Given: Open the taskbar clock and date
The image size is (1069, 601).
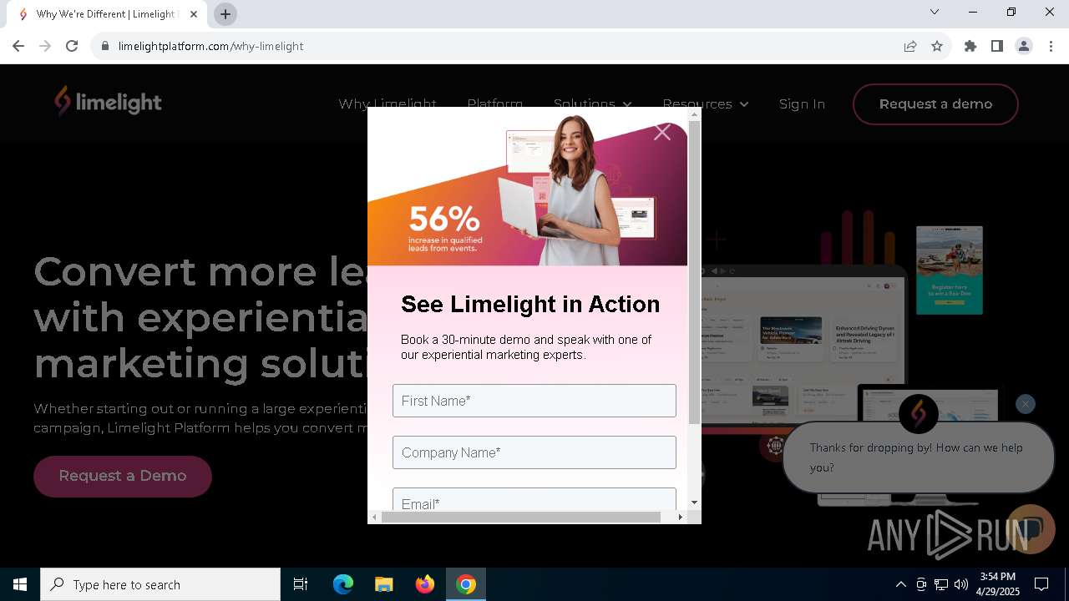Looking at the screenshot, I should (x=998, y=584).
